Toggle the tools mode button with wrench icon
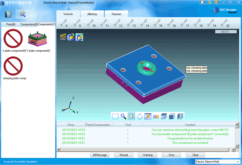 click(22, 14)
